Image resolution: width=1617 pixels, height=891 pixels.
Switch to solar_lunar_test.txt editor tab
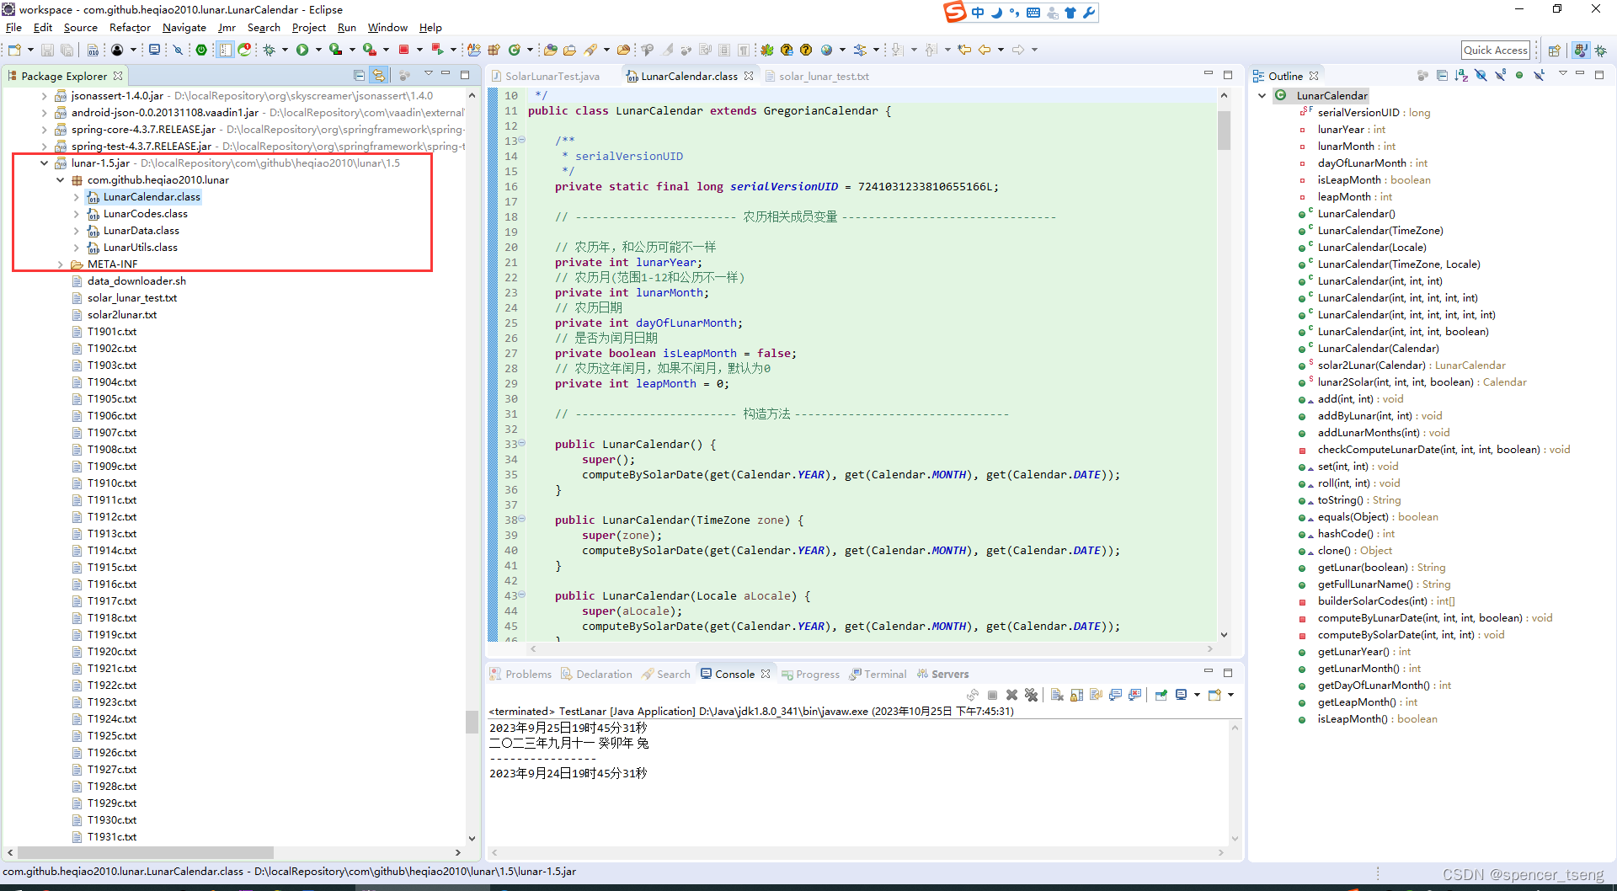click(x=824, y=76)
